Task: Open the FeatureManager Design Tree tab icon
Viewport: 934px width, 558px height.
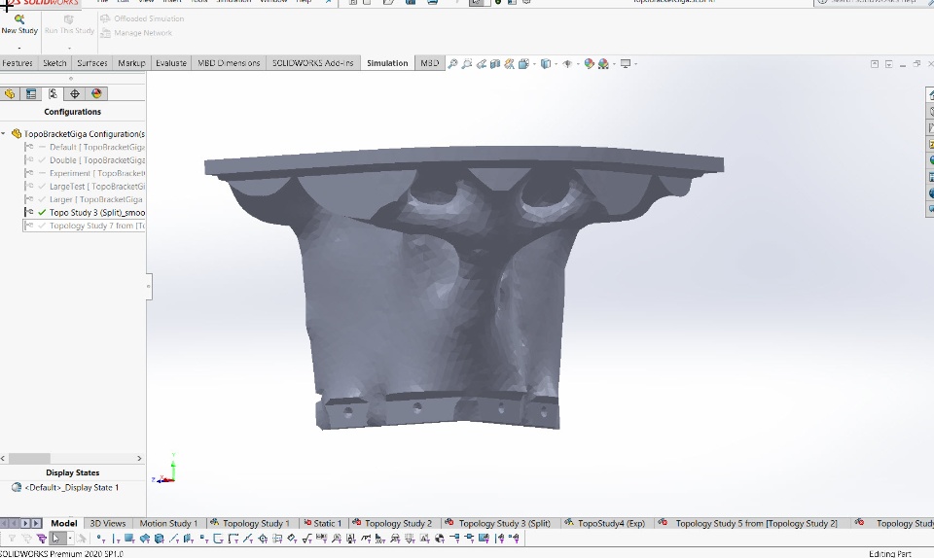Action: click(x=10, y=93)
